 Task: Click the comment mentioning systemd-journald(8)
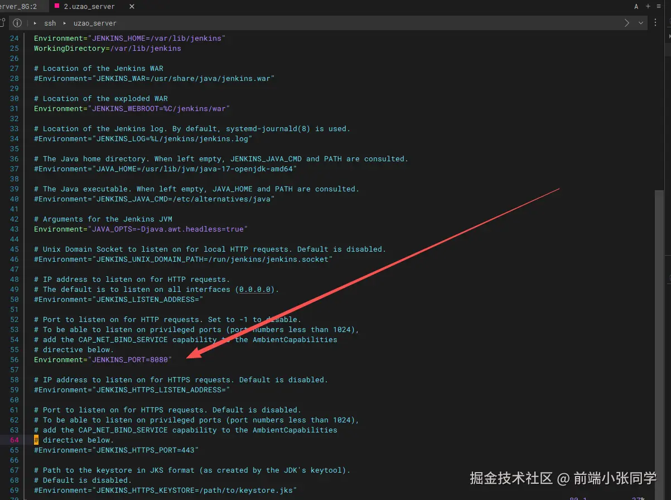click(x=192, y=128)
